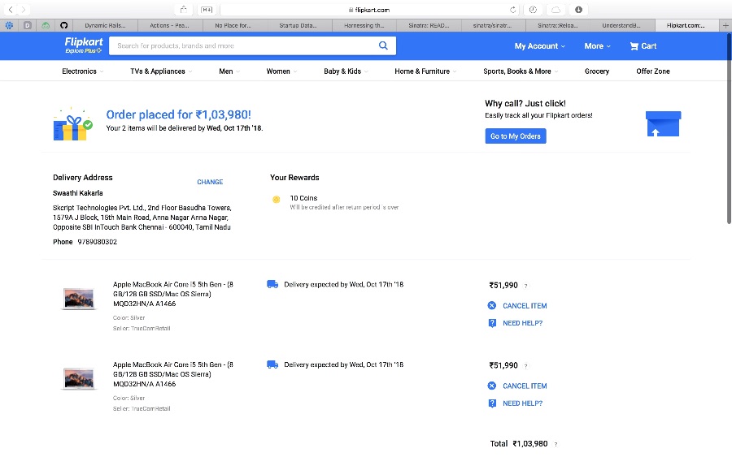Expand the Women category menu
The image size is (732, 457).
[281, 71]
